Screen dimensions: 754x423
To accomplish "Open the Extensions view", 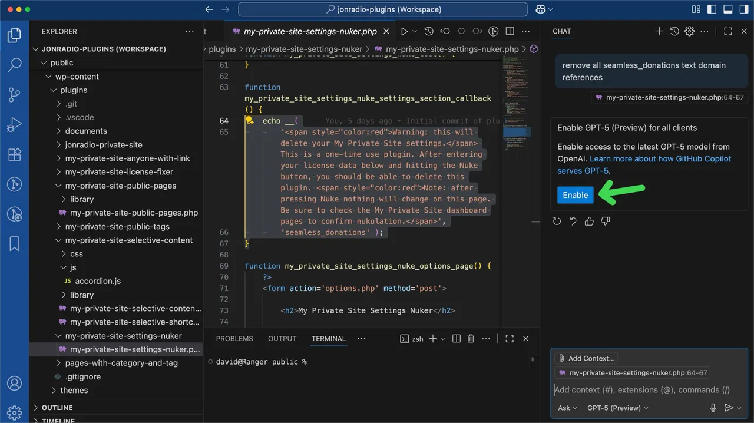I will tap(14, 155).
